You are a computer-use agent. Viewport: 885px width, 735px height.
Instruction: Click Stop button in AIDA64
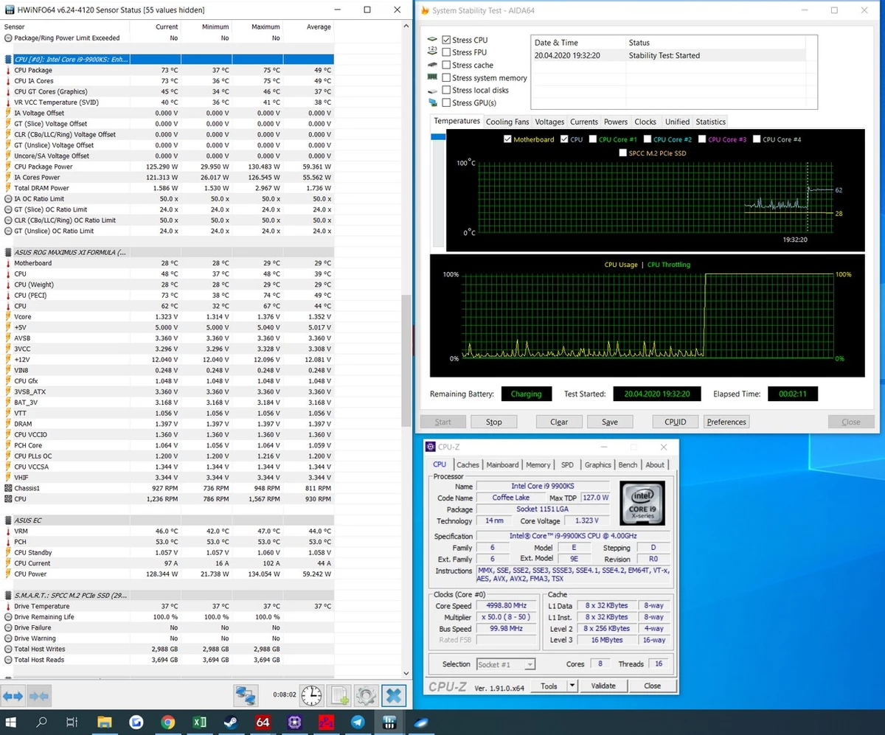tap(494, 422)
